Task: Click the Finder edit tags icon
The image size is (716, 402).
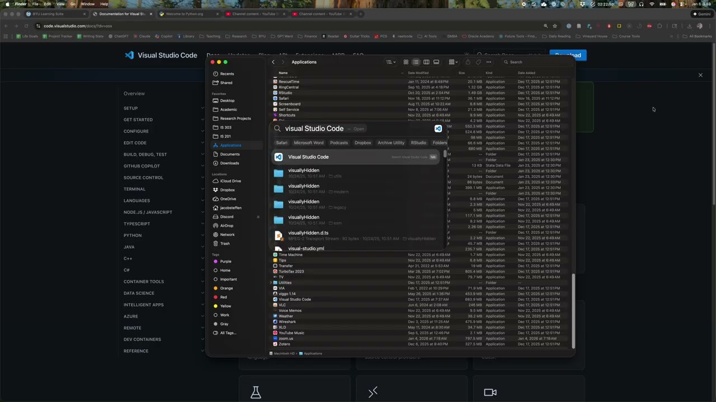Action: (478, 62)
